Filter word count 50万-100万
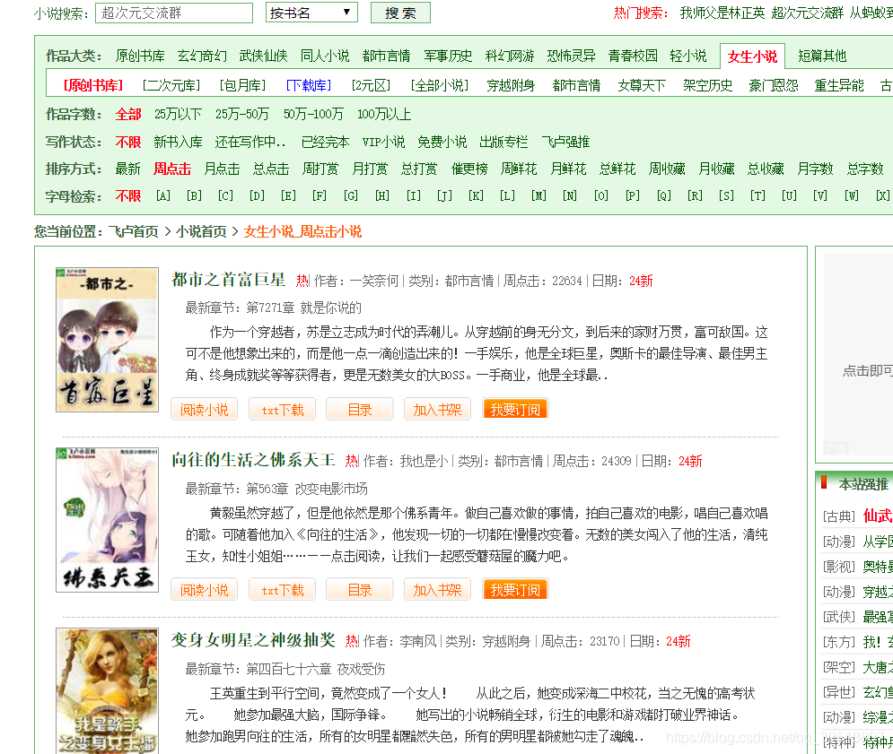 point(313,115)
